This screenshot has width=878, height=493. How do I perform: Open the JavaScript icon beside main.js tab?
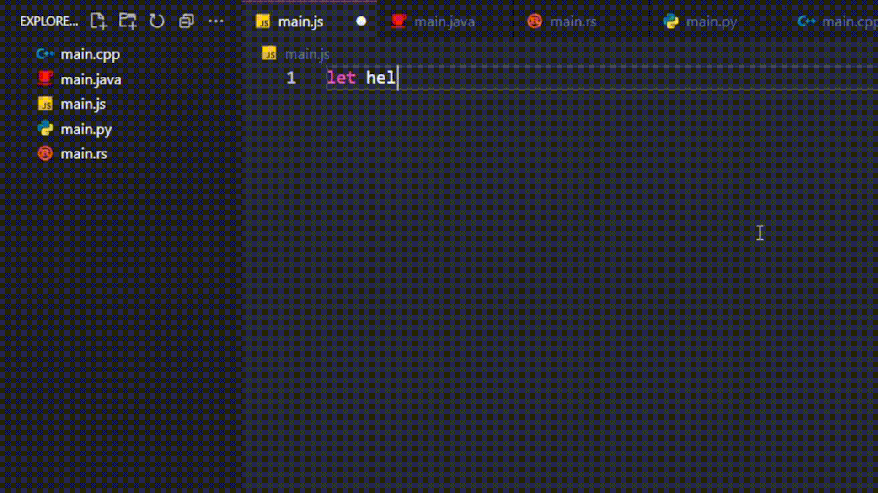point(263,21)
